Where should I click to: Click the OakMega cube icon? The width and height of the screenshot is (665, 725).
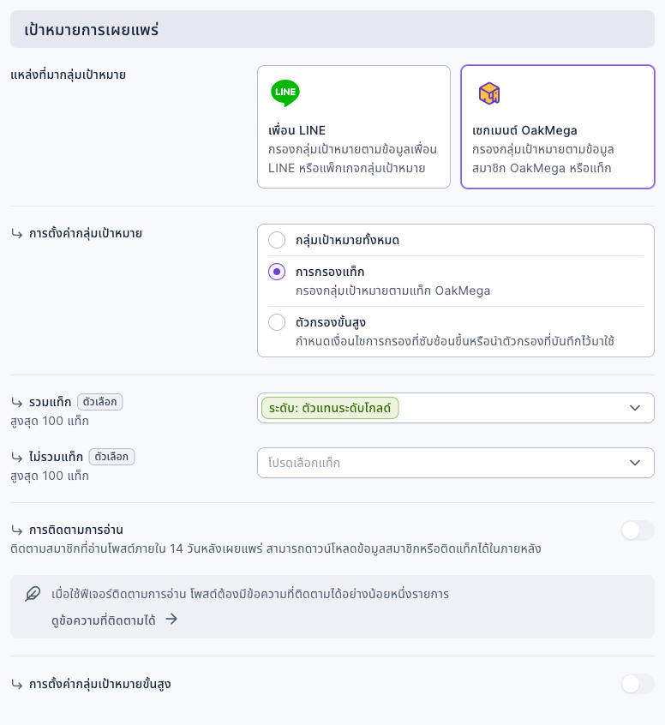click(488, 93)
